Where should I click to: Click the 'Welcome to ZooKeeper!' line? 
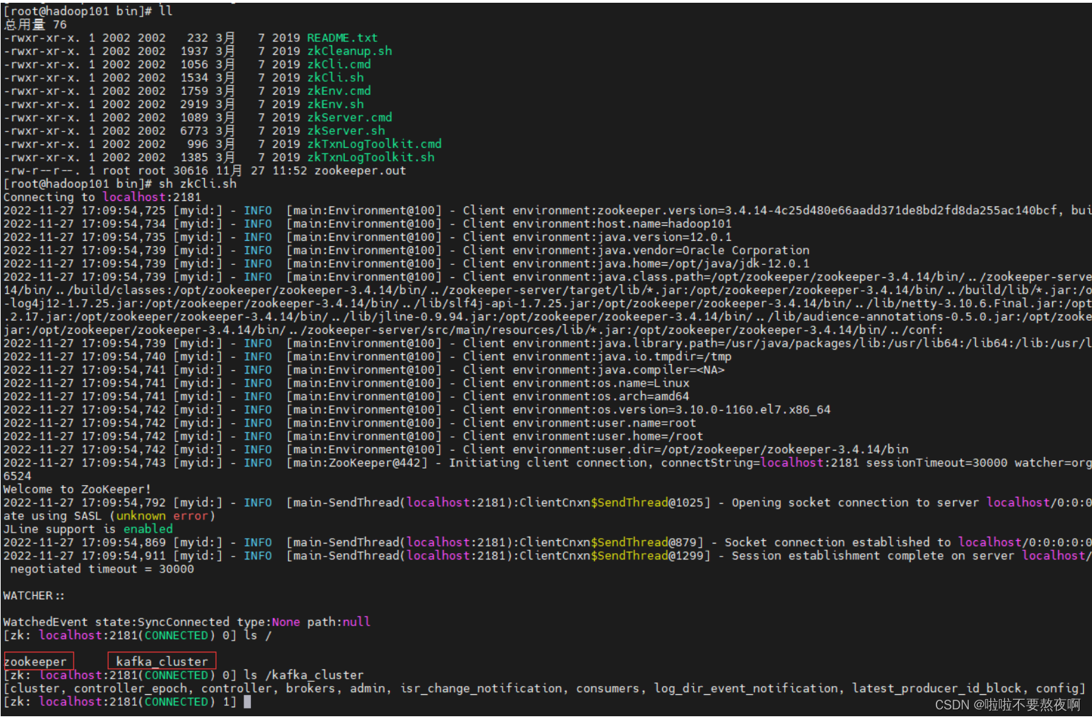pyautogui.click(x=78, y=489)
